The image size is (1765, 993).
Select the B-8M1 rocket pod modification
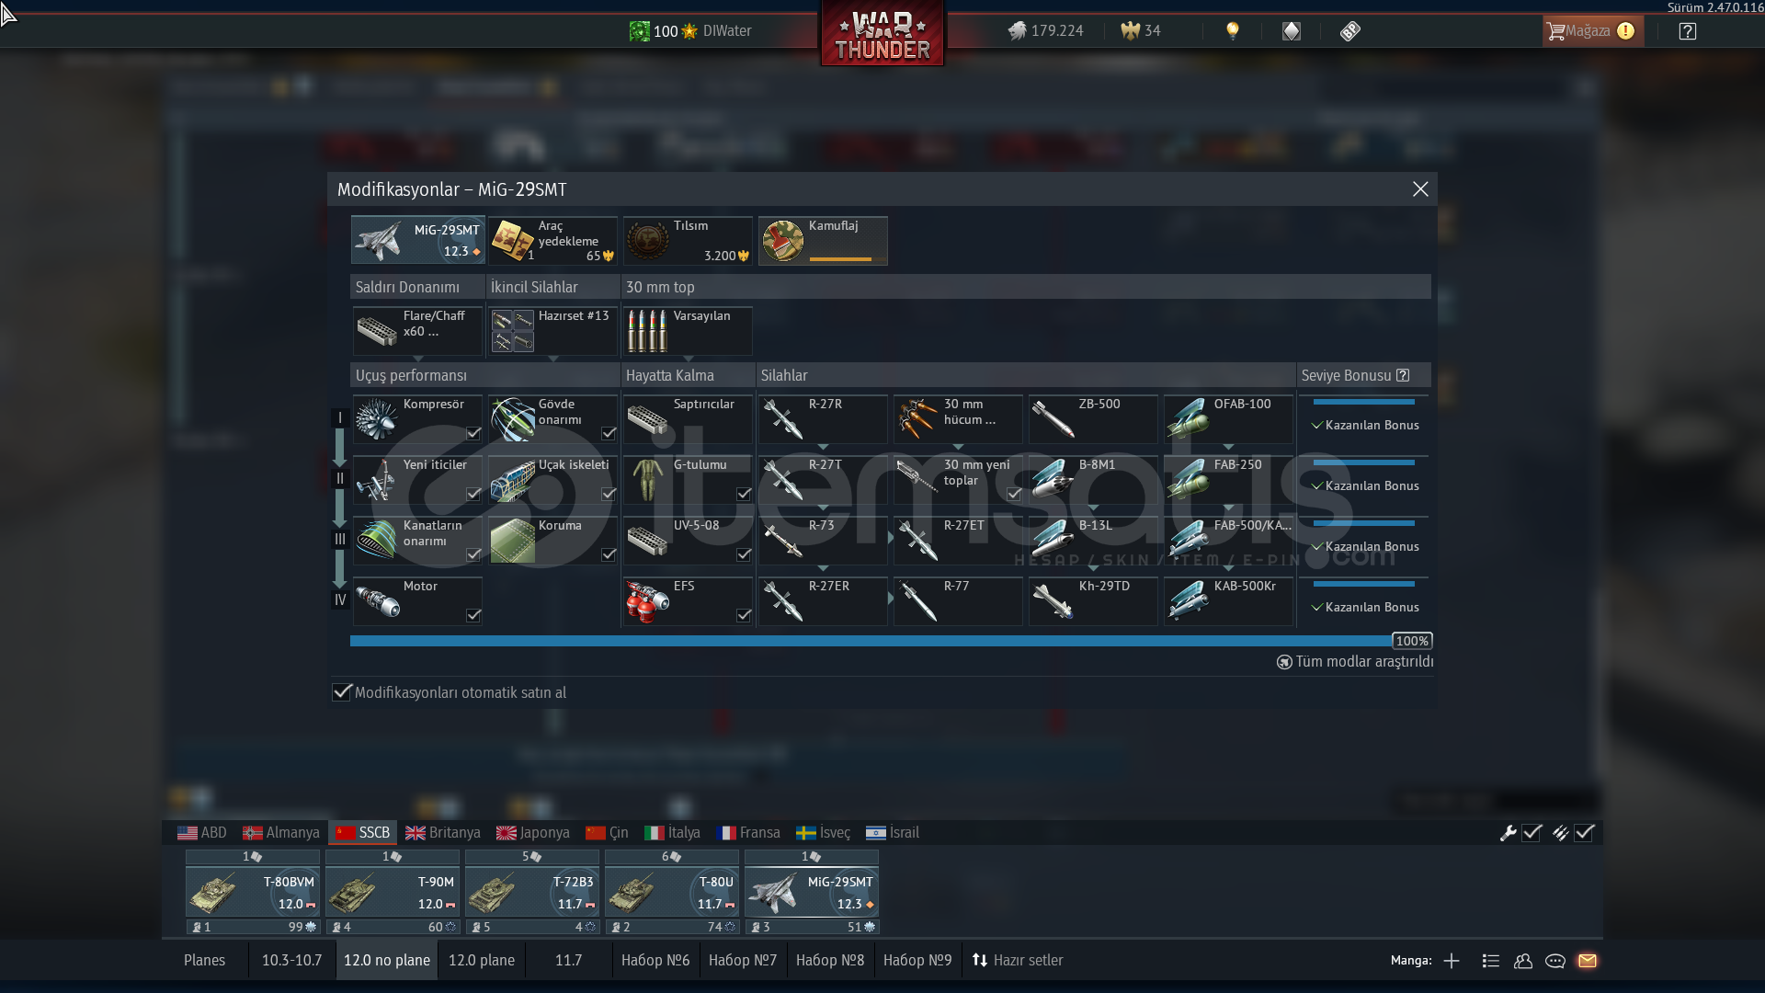point(1093,480)
